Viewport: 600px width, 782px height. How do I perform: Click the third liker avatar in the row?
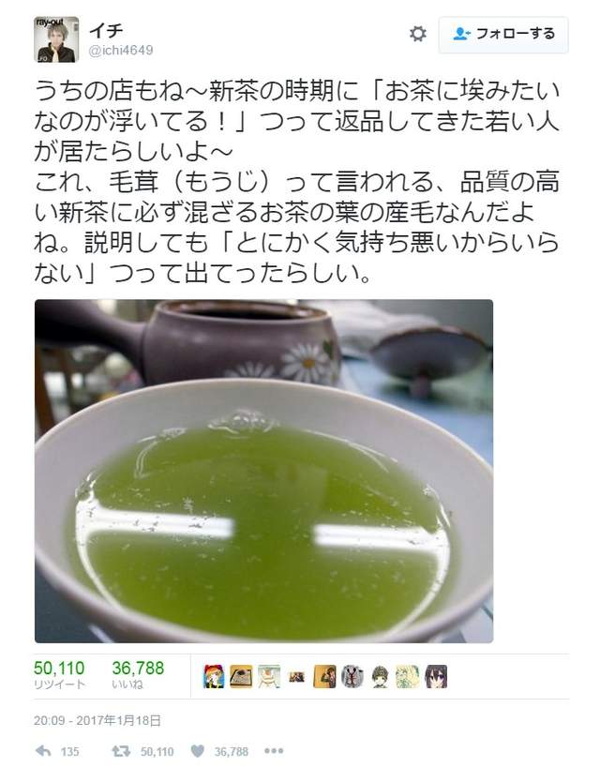[269, 677]
